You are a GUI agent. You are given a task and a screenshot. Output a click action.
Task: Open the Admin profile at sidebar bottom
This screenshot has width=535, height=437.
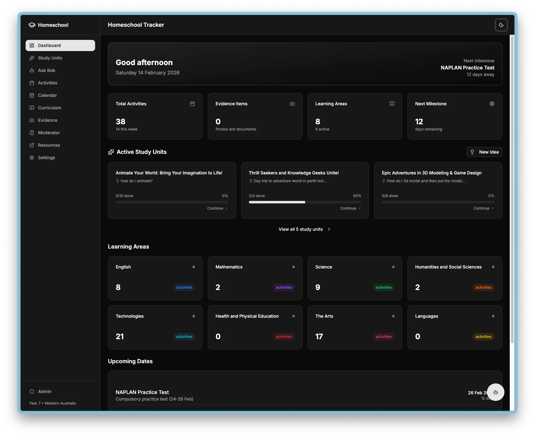[x=45, y=392]
